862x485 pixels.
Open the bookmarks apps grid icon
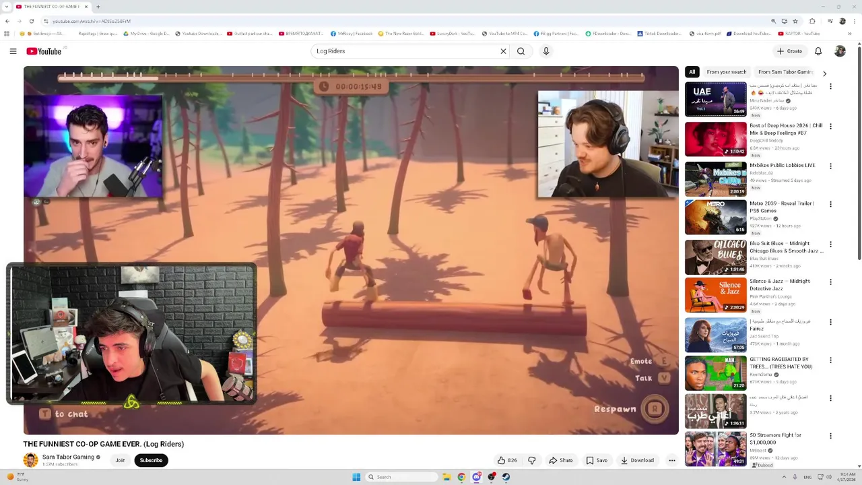(7, 34)
